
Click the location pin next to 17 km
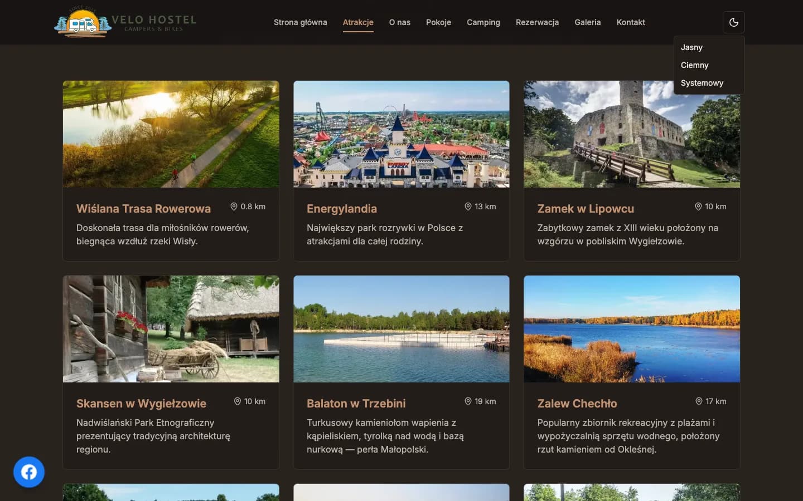click(x=699, y=401)
